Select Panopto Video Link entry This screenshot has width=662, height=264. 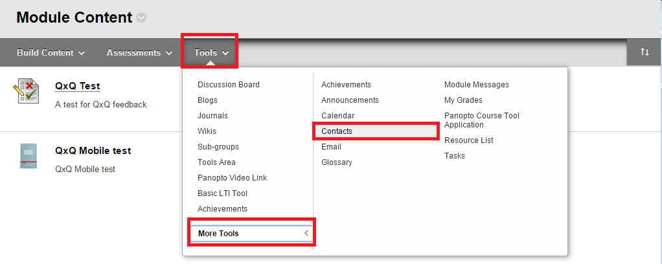232,178
